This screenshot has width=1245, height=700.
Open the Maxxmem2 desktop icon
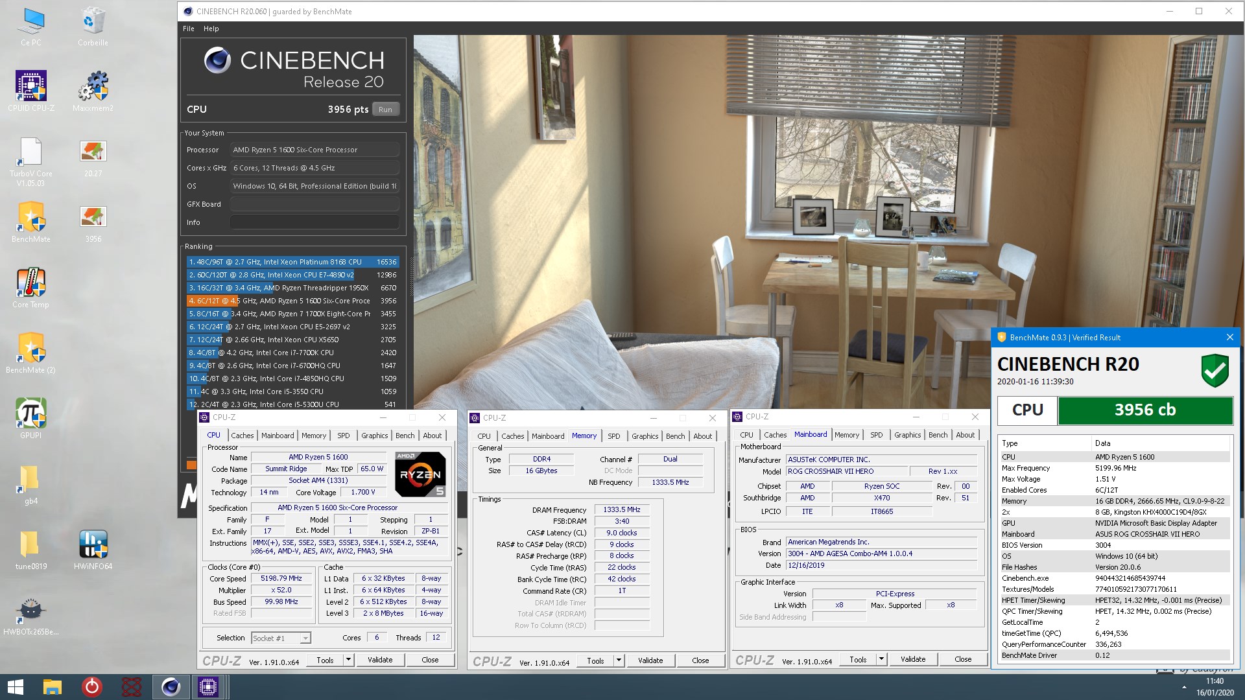[93, 91]
